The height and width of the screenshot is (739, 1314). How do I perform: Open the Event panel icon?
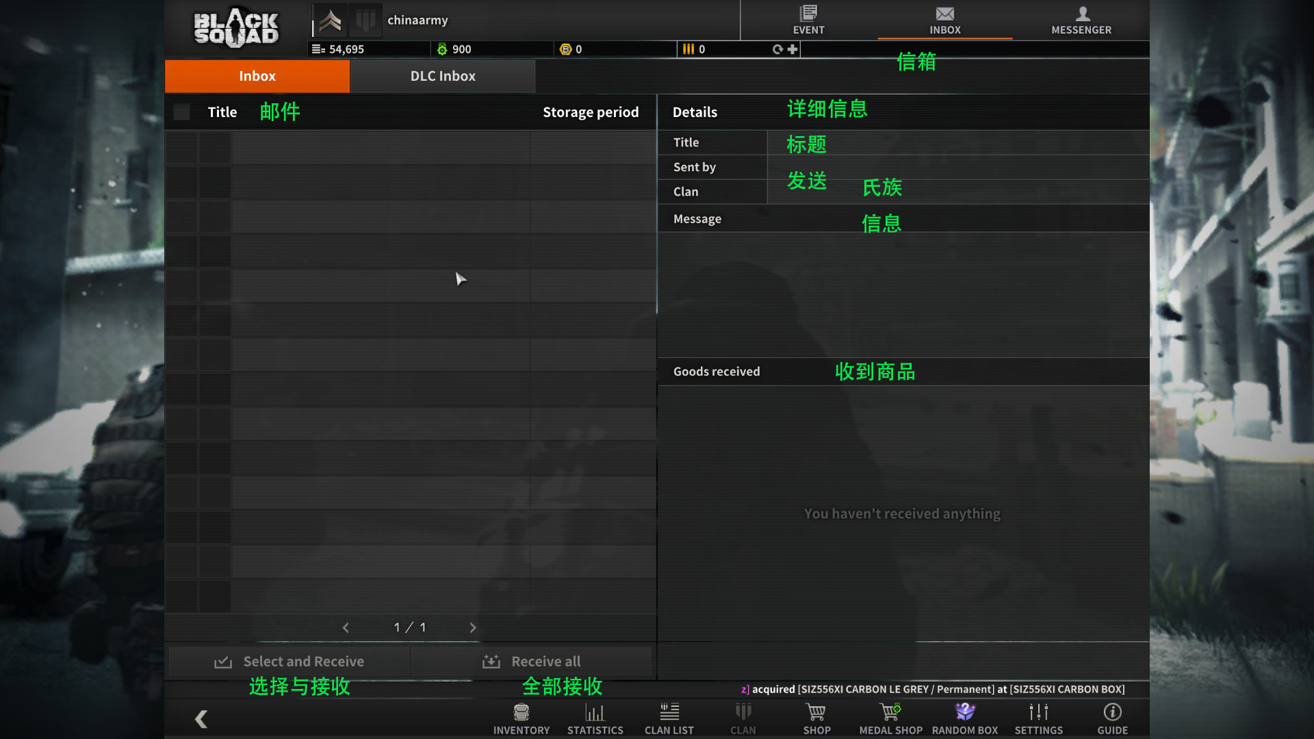coord(808,14)
